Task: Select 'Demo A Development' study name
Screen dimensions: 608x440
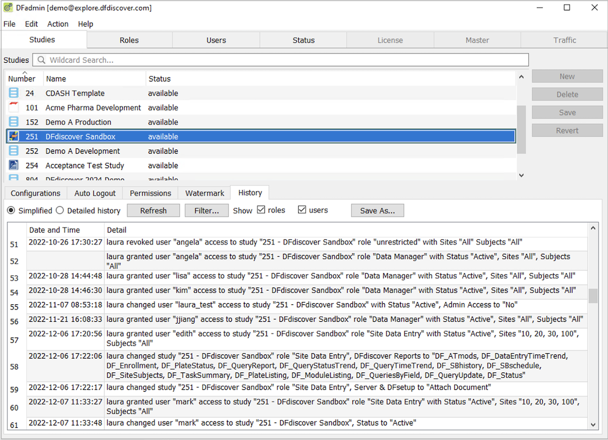Action: click(83, 151)
